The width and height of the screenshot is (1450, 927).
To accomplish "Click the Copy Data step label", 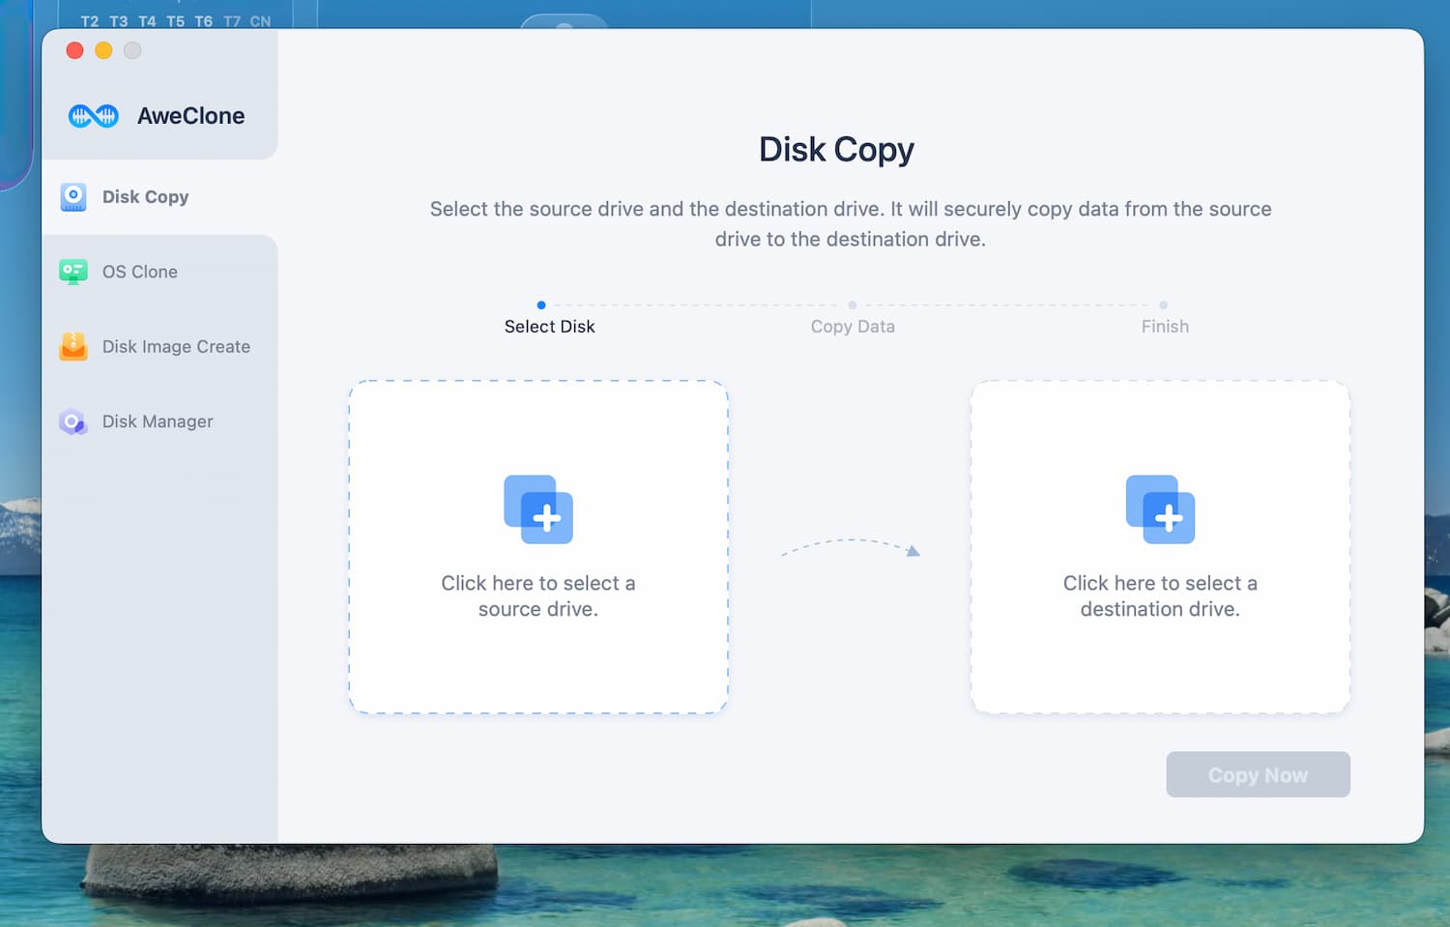I will tap(853, 327).
